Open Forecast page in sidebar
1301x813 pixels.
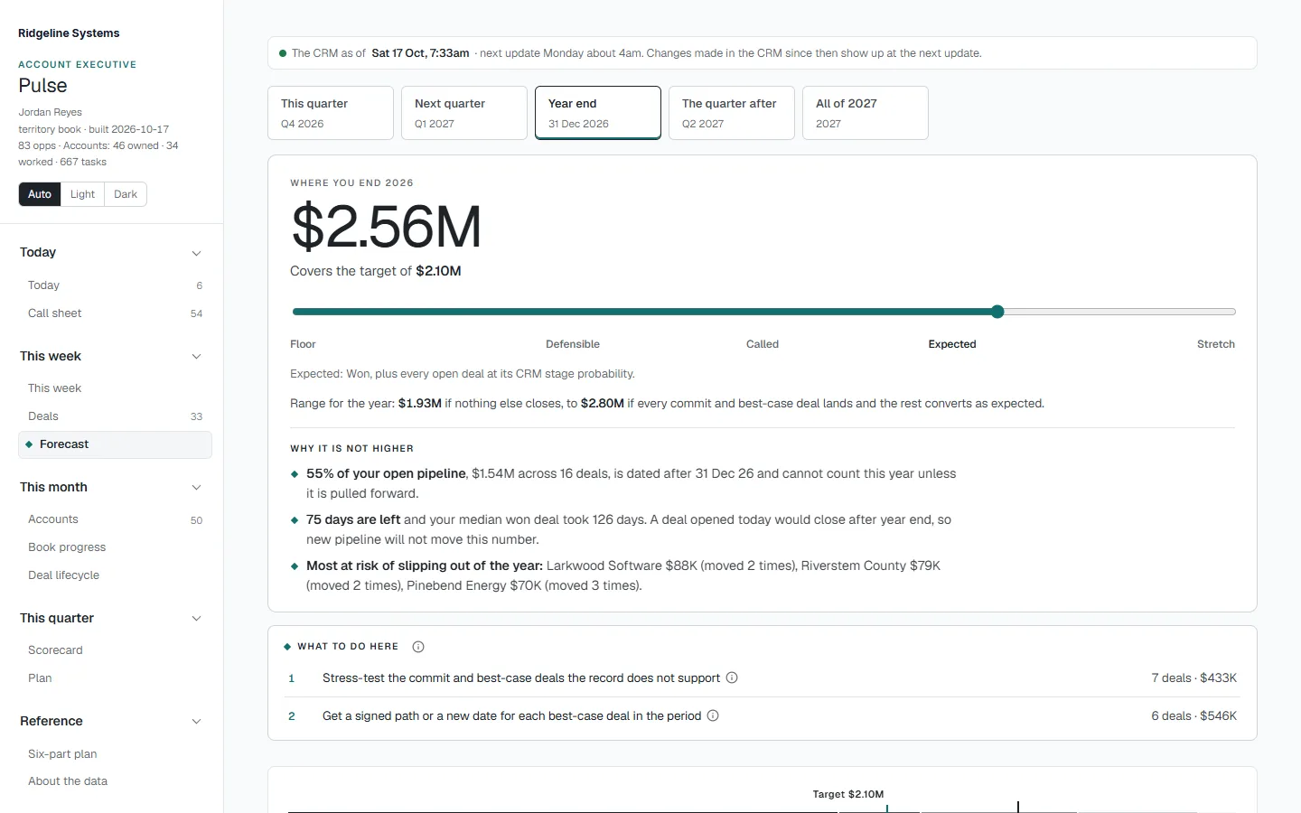(x=115, y=444)
